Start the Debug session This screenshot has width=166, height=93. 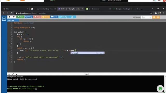(x=29, y=17)
